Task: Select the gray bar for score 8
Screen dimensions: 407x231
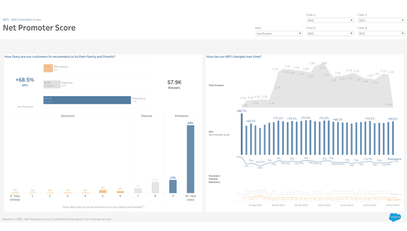Action: click(155, 187)
